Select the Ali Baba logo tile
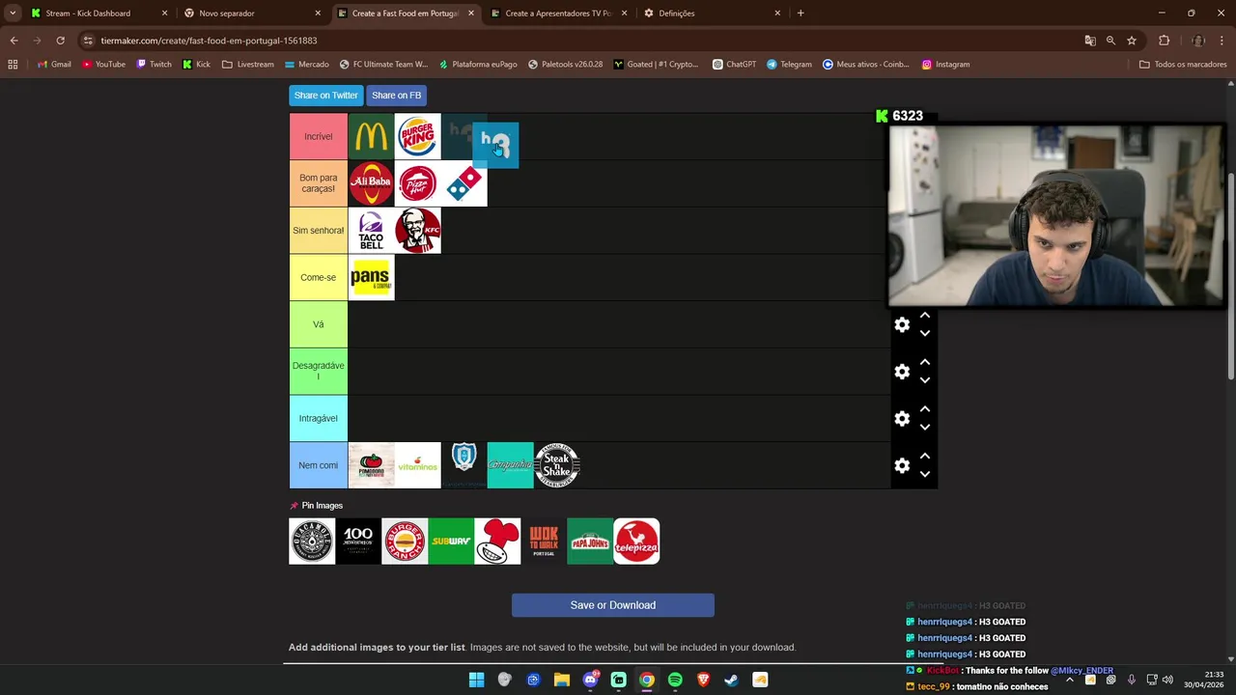This screenshot has height=695, width=1236. tap(371, 183)
